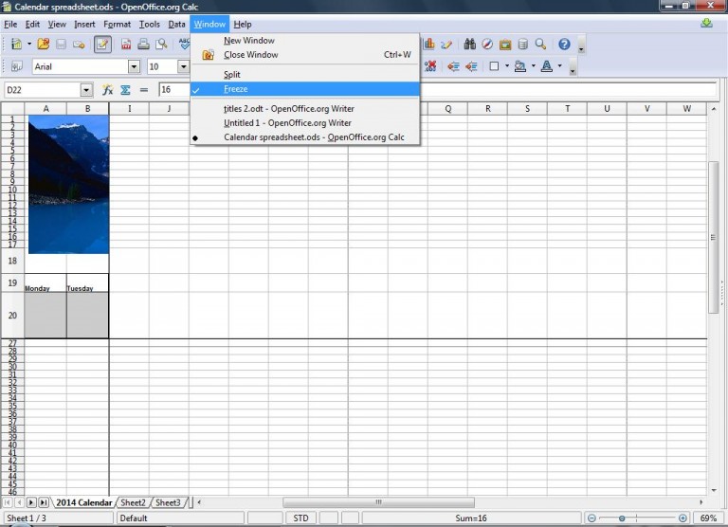Viewport: 728px width, 527px height.
Task: Click the zoom out minus button
Action: (591, 518)
